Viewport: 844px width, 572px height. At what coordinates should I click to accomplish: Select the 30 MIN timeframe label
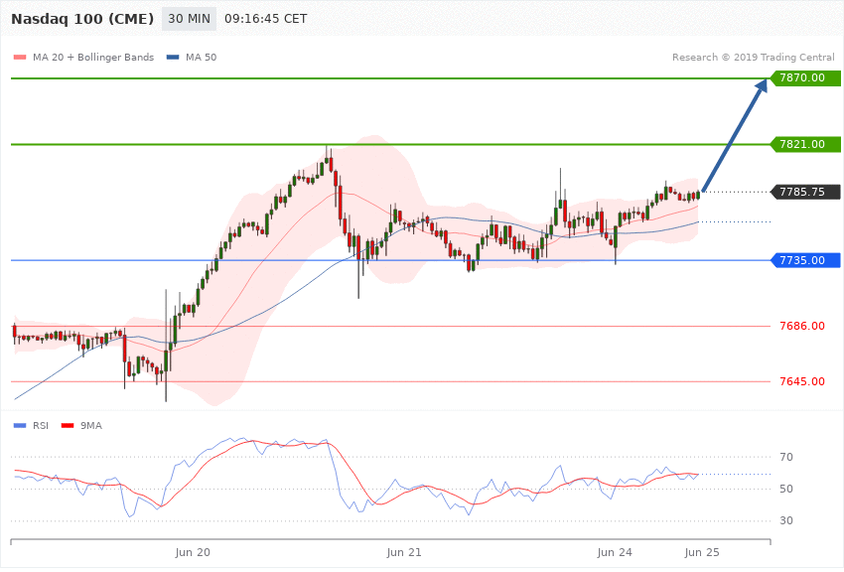click(189, 19)
